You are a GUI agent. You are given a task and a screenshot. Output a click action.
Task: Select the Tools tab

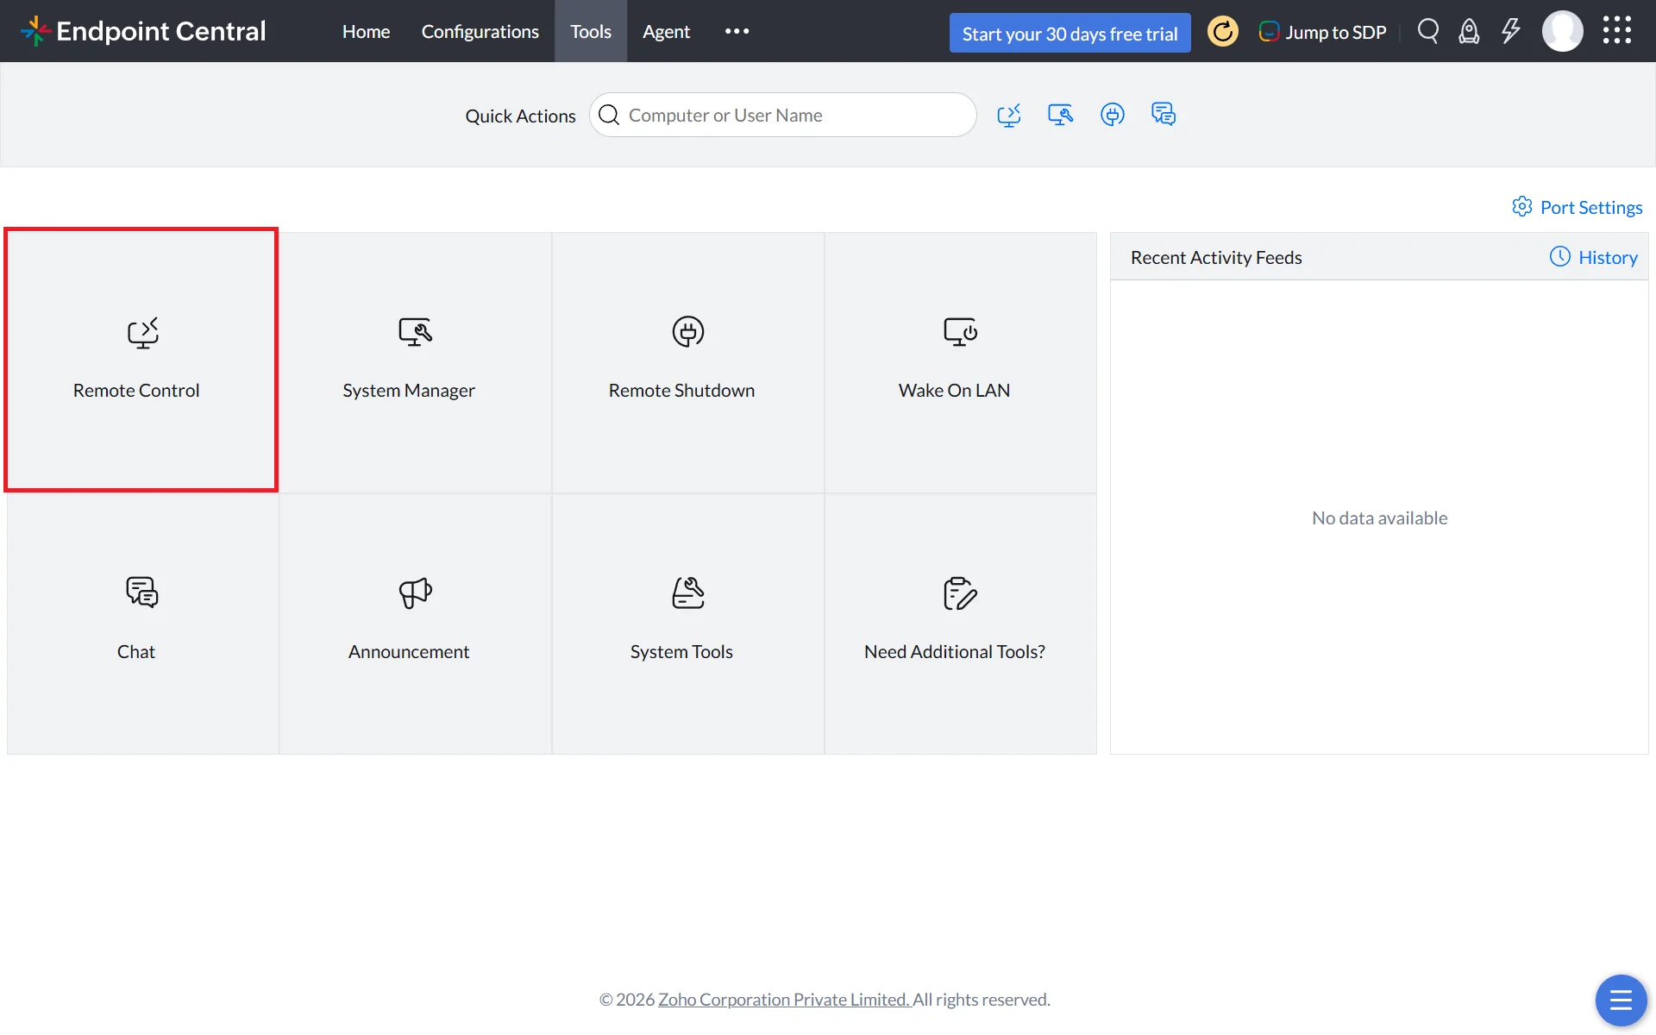(x=591, y=31)
